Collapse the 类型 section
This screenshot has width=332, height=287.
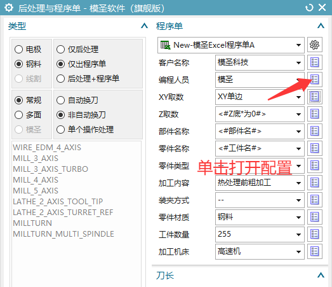click(144, 26)
